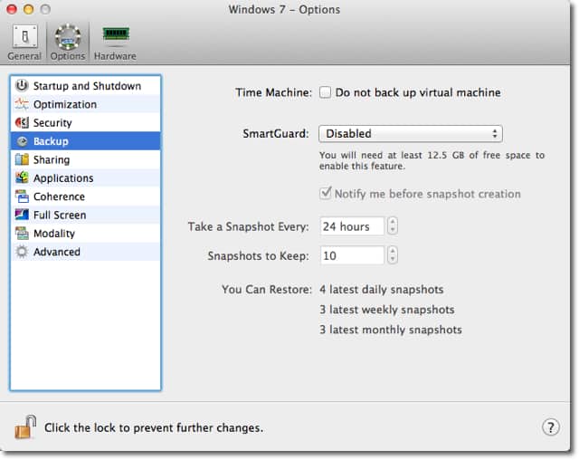The width and height of the screenshot is (579, 460).
Task: Click the Backup sidebar icon
Action: 22,141
